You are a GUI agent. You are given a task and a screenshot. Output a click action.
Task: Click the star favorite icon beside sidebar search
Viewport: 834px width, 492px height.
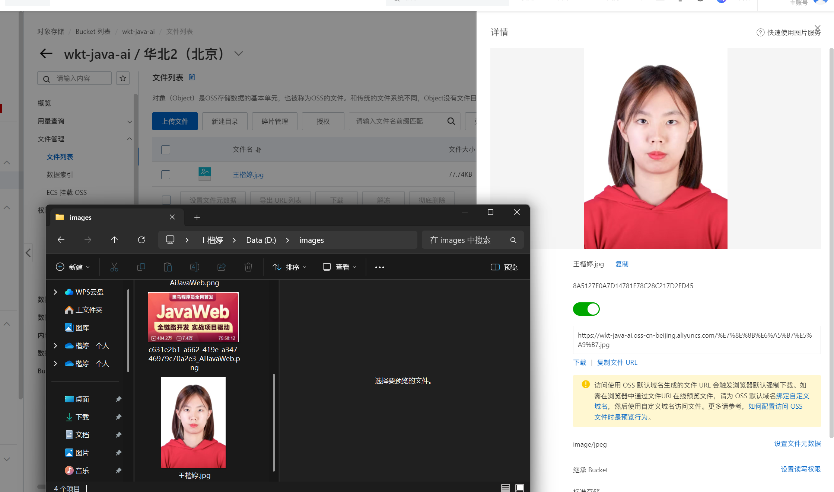click(x=123, y=78)
